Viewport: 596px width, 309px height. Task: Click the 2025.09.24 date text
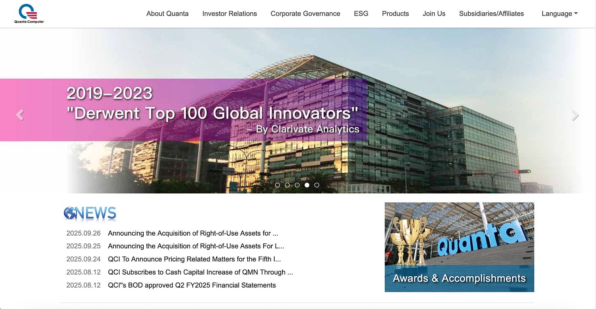click(x=84, y=259)
